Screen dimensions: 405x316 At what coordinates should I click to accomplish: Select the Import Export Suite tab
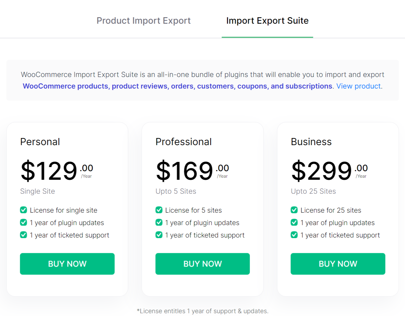267,21
